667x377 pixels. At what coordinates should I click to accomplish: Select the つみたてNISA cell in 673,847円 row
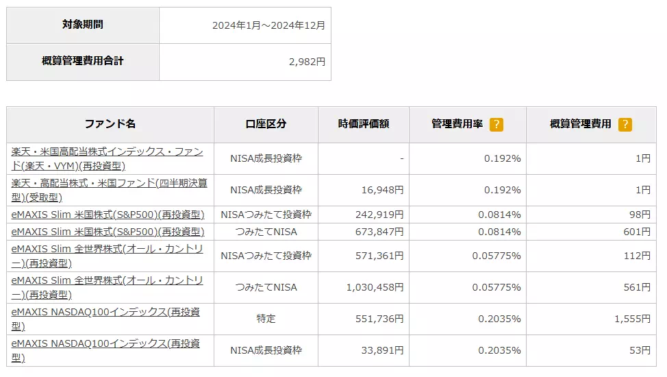pos(266,232)
